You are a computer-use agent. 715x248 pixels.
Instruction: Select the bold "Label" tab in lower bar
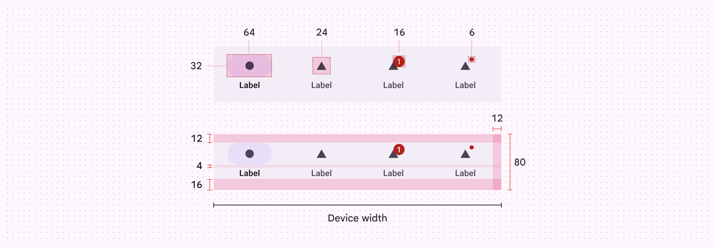249,173
